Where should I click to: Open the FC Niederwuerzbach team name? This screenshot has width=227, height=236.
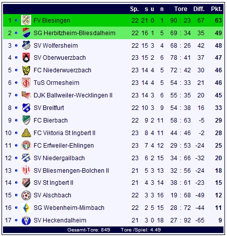pyautogui.click(x=62, y=70)
